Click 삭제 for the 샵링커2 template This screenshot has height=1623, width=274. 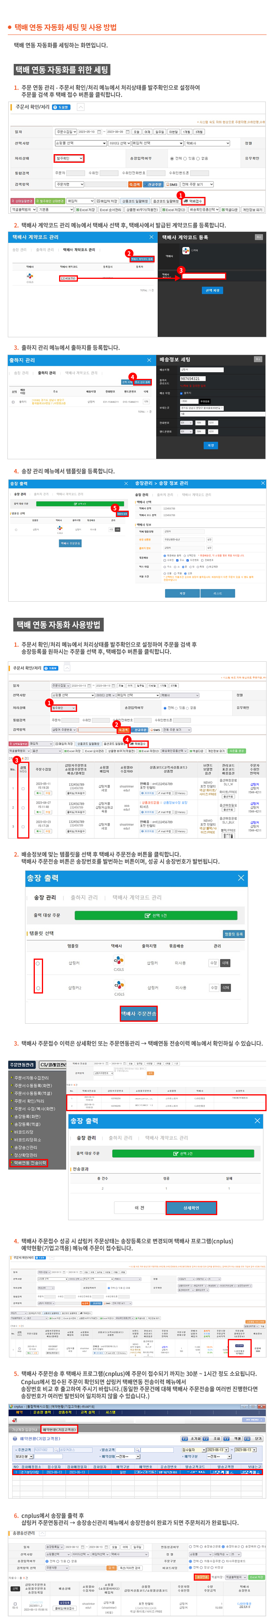pyautogui.click(x=225, y=988)
